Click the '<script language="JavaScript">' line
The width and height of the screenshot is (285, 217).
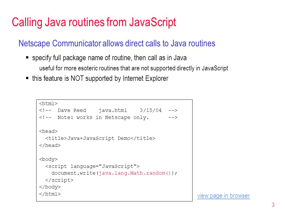pyautogui.click(x=92, y=166)
